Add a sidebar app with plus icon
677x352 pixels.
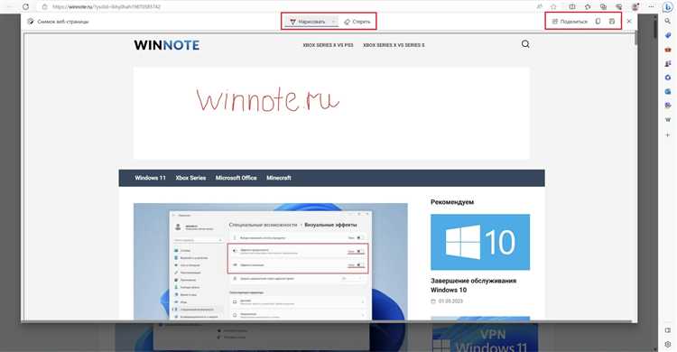667,135
